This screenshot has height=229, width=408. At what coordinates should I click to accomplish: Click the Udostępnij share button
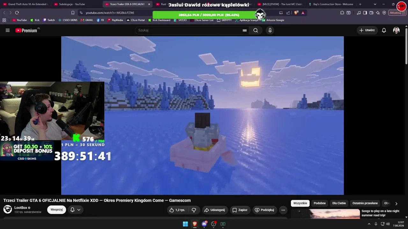(x=215, y=210)
